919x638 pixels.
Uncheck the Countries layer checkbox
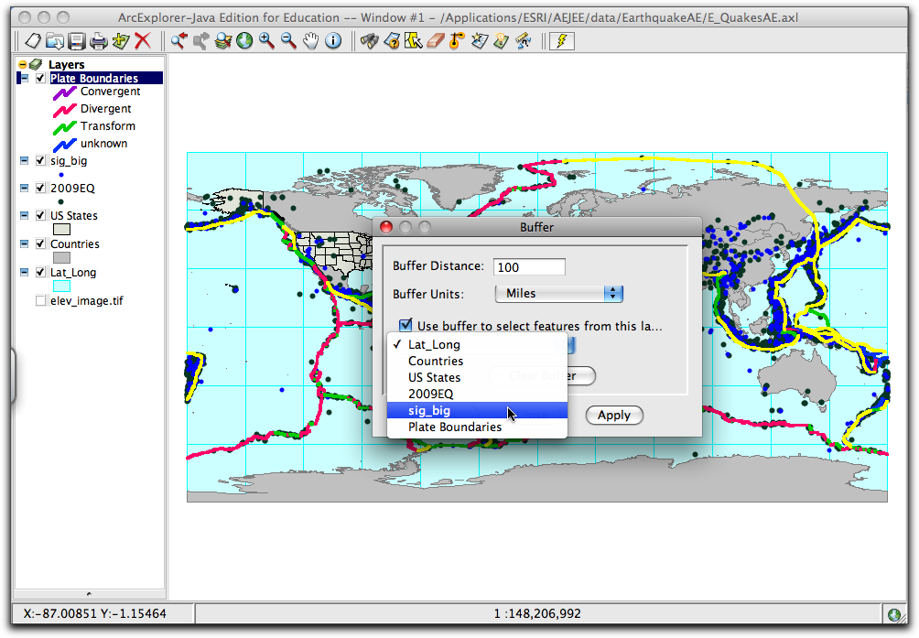(40, 243)
